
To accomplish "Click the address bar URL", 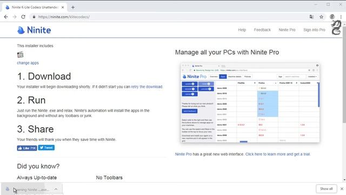I will tap(64, 17).
